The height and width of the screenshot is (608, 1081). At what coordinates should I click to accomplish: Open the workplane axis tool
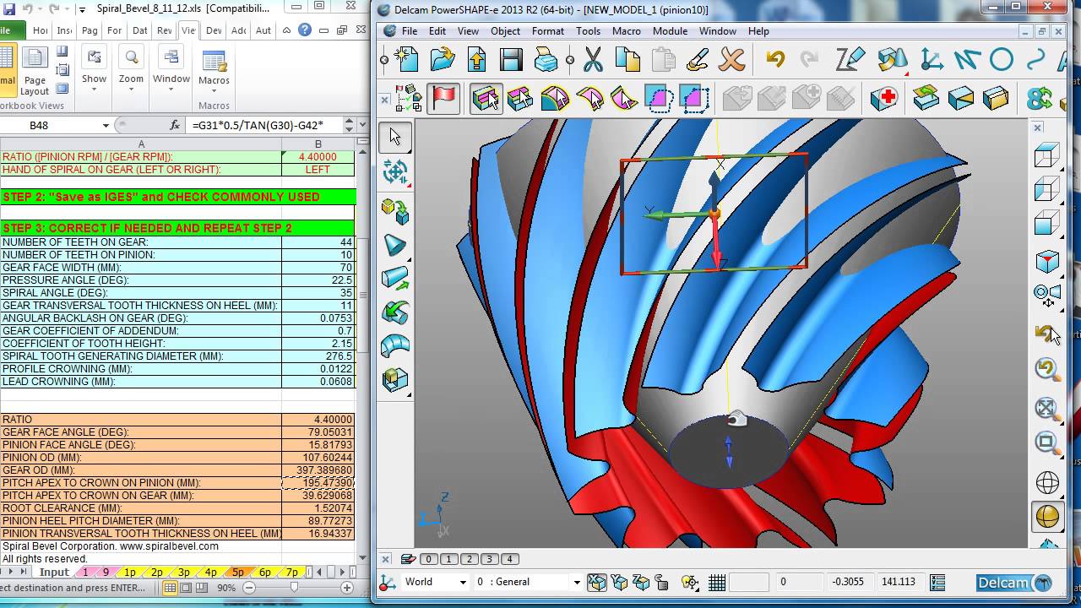(932, 60)
